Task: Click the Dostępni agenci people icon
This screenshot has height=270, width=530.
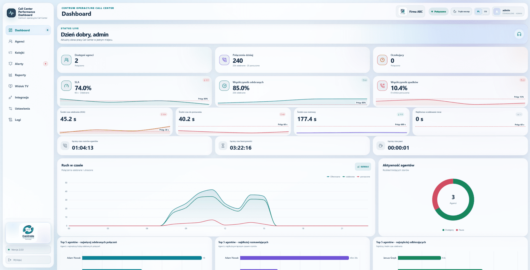Action: pos(66,60)
